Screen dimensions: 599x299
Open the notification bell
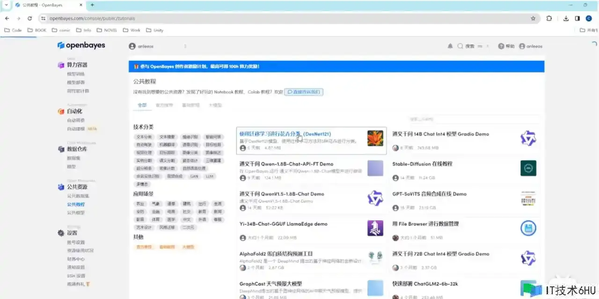point(450,46)
